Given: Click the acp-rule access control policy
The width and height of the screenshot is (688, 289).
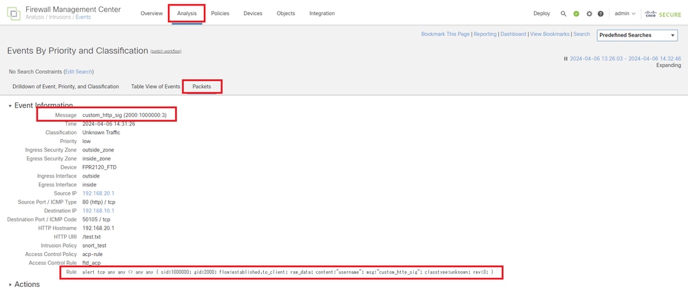Looking at the screenshot, I should click(92, 255).
